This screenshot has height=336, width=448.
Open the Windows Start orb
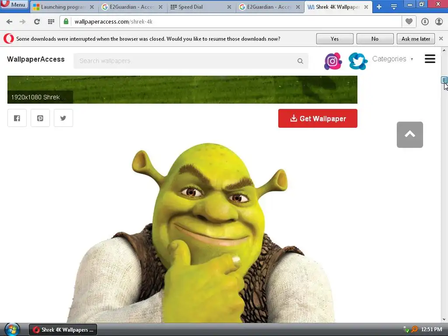12,330
